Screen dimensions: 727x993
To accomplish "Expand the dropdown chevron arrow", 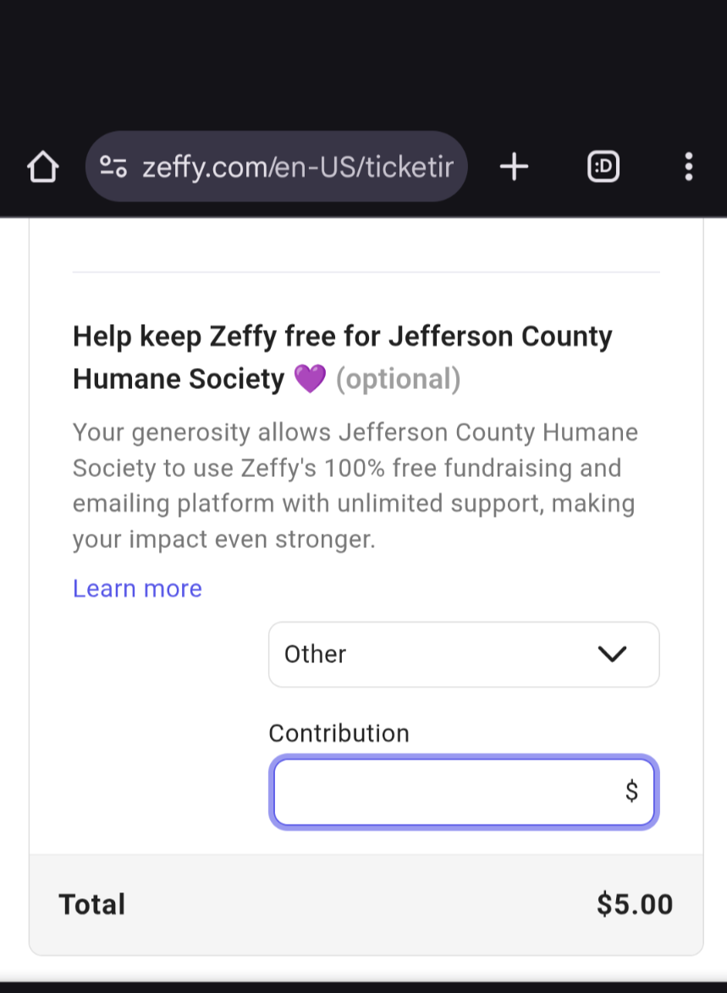I will click(612, 654).
